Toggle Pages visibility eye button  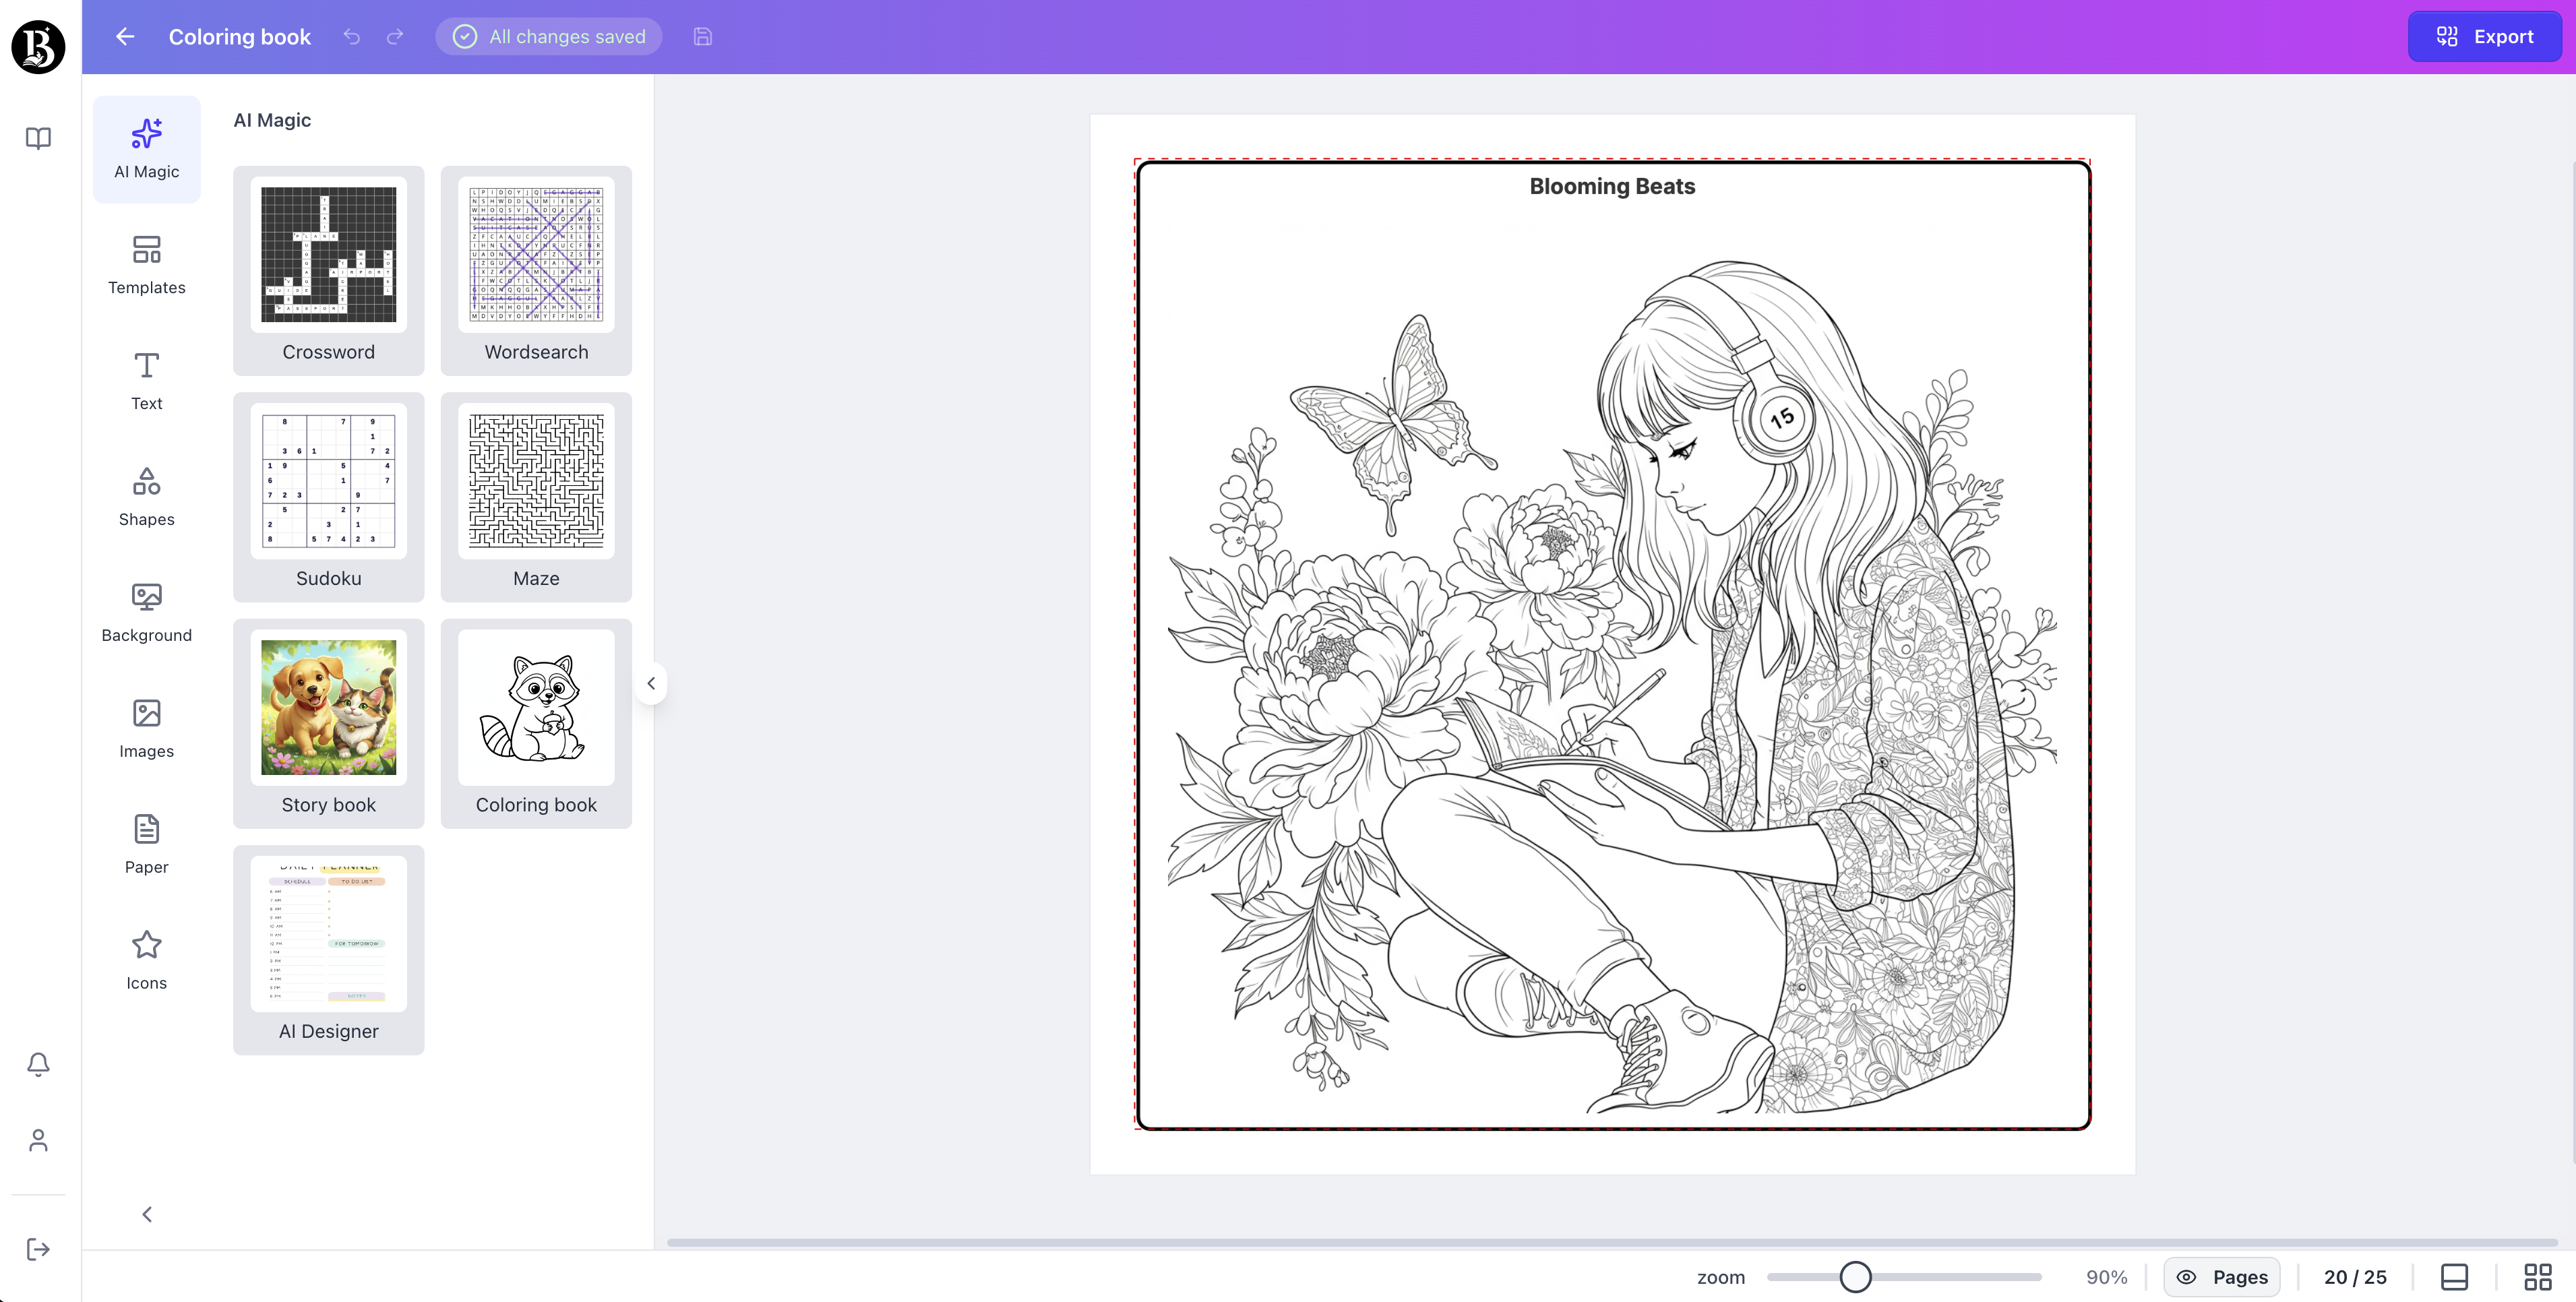tap(2221, 1277)
